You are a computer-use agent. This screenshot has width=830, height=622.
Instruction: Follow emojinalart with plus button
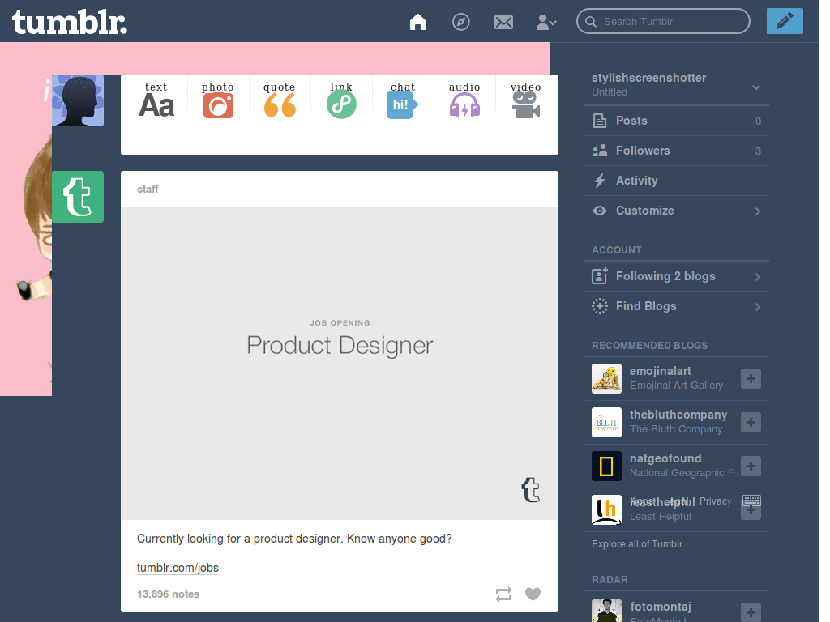(x=751, y=379)
